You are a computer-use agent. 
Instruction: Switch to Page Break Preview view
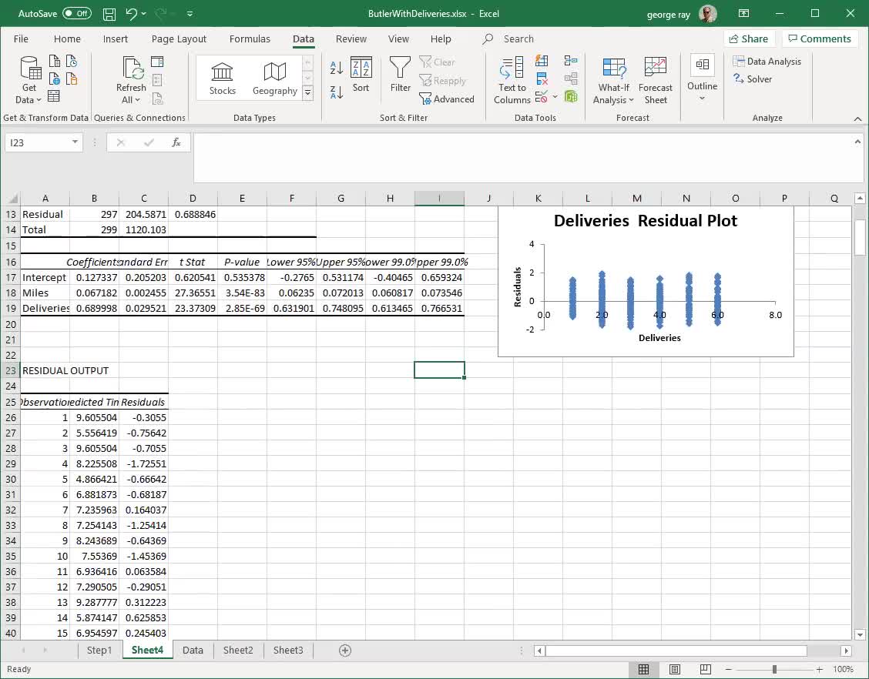pyautogui.click(x=705, y=669)
